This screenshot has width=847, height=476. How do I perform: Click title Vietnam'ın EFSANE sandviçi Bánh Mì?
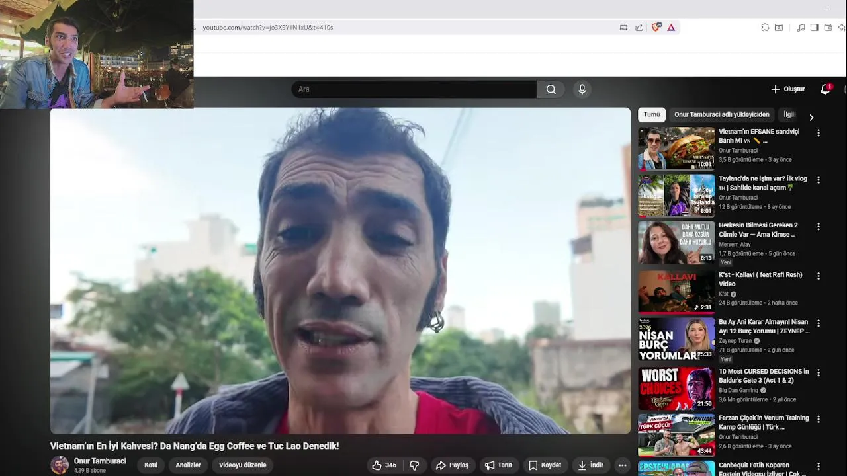coord(759,136)
